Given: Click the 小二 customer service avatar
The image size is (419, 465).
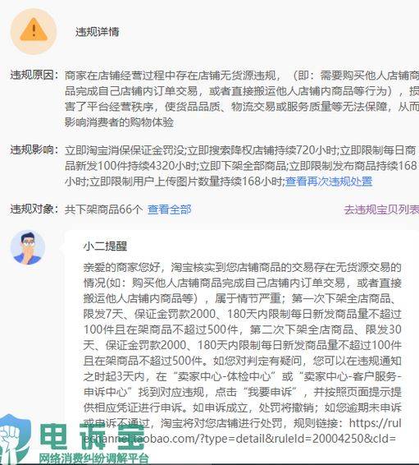Looking at the screenshot, I should click(x=28, y=247).
